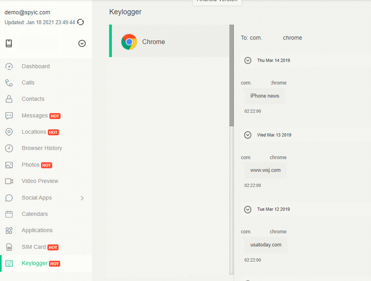This screenshot has width=371, height=281.
Task: Open Messages in the sidebar
Action: pos(35,115)
